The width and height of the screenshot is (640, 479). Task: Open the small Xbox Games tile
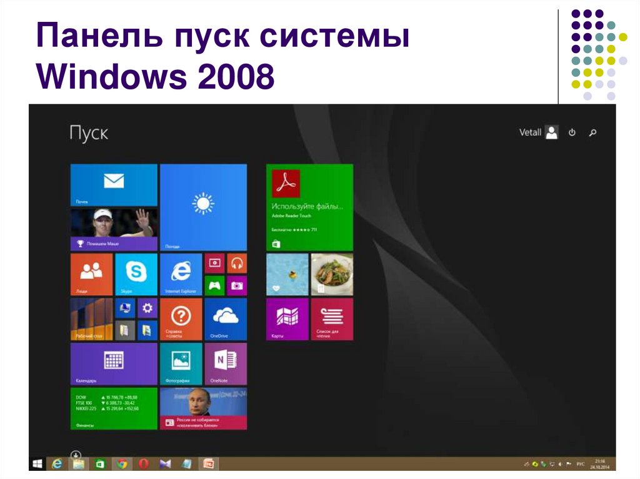tap(215, 285)
